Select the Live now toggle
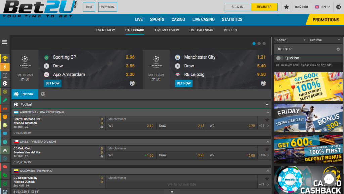 [x=25, y=94]
